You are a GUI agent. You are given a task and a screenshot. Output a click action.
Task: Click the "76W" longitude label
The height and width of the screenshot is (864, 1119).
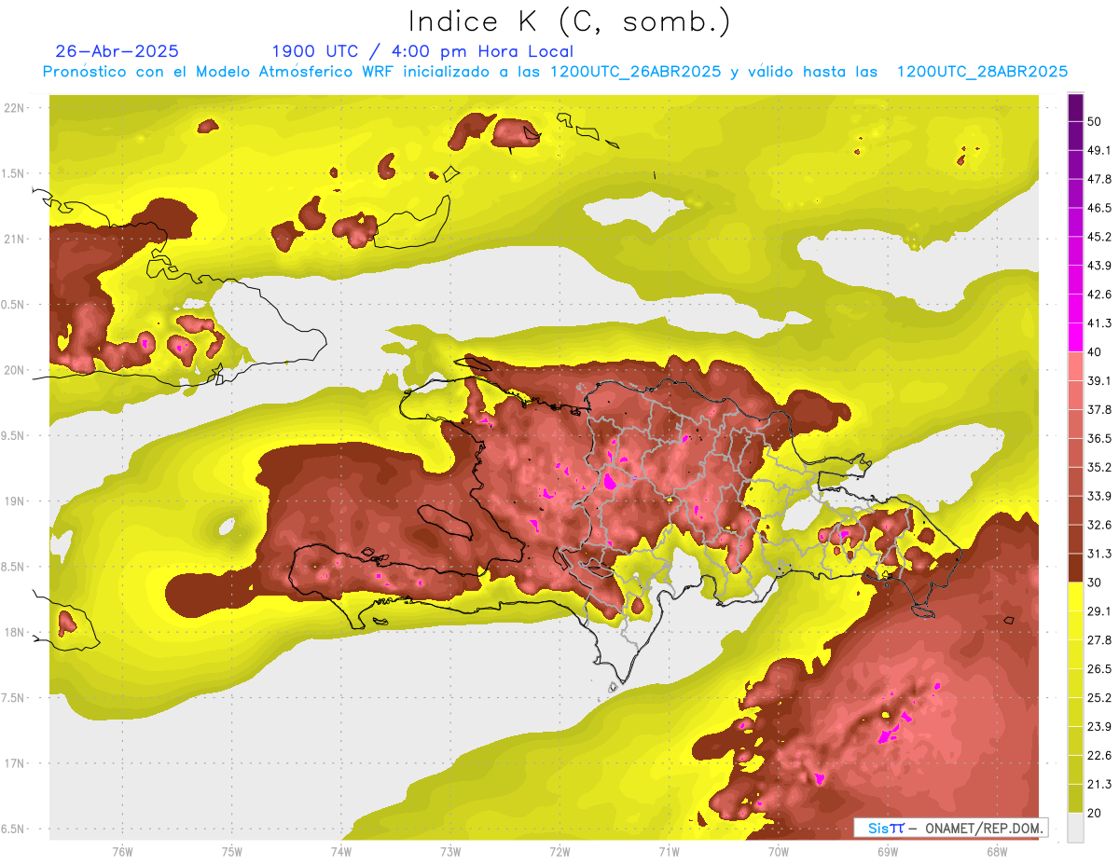coord(122,851)
